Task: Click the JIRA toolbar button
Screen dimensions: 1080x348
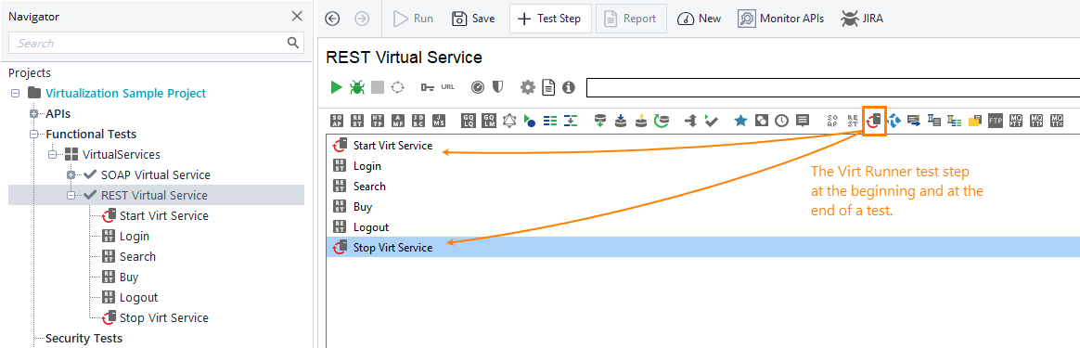Action: (x=862, y=19)
